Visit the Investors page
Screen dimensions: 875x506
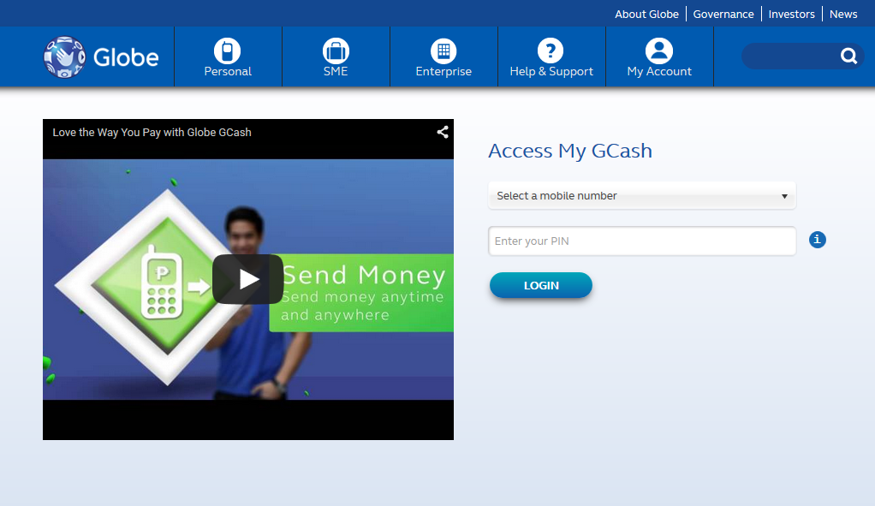791,14
